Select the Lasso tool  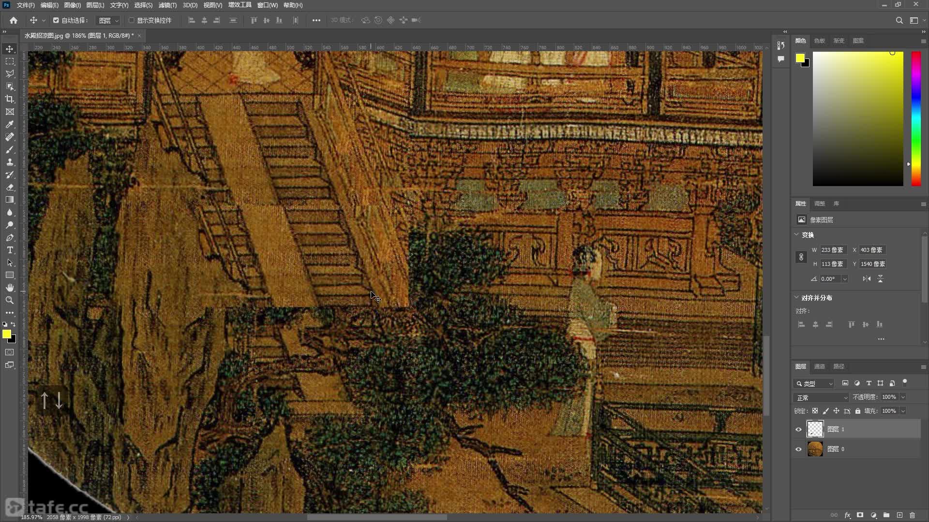[10, 74]
